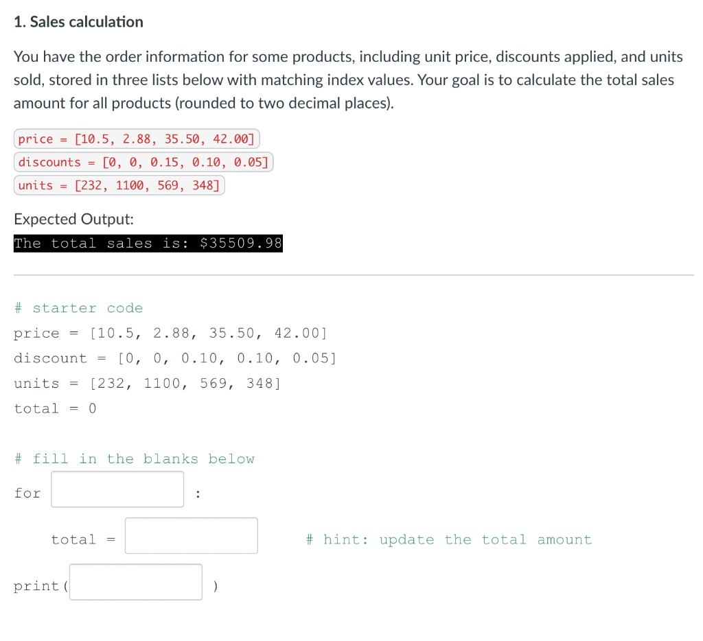Click the units list code snippet
Screen dimensions: 703x641
click(x=118, y=185)
